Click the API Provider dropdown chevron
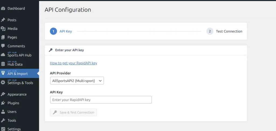Screen dimensions: 276x131 [100, 81]
